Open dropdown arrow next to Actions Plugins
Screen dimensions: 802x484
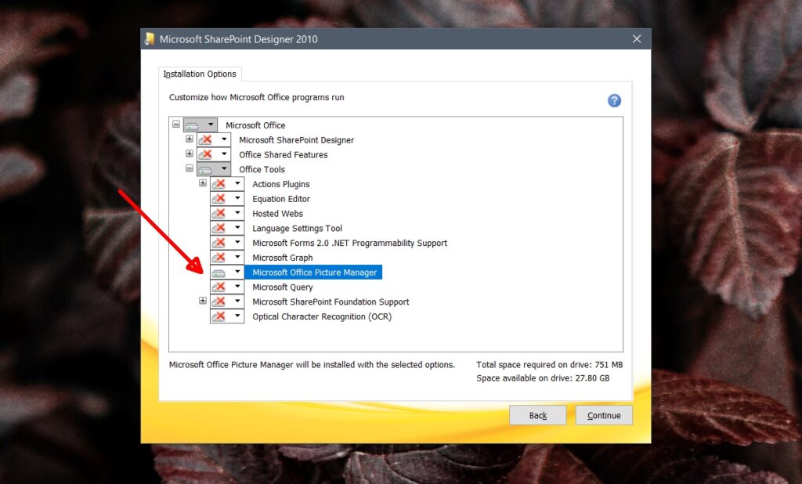[235, 183]
